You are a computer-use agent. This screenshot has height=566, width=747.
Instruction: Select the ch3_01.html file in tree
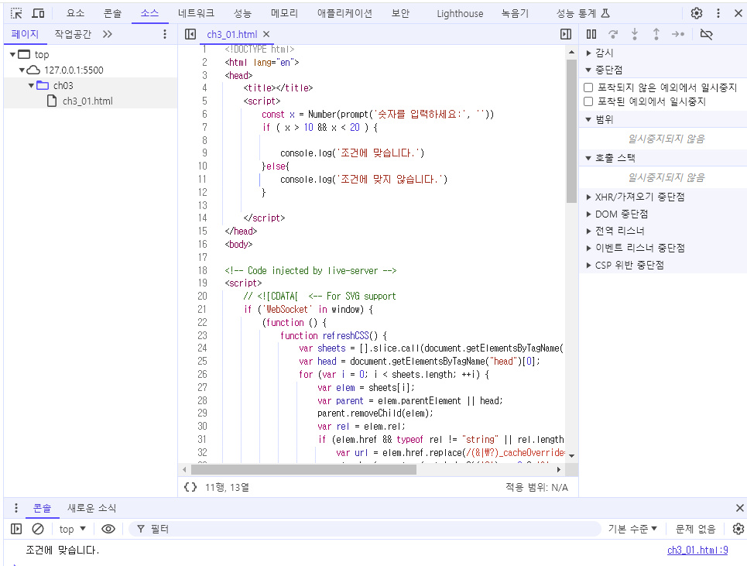pyautogui.click(x=87, y=101)
